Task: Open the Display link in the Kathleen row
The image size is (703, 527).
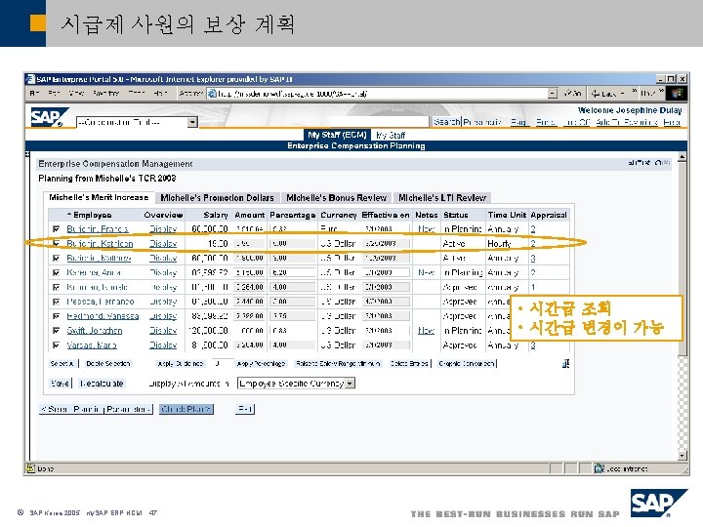Action: (x=163, y=243)
